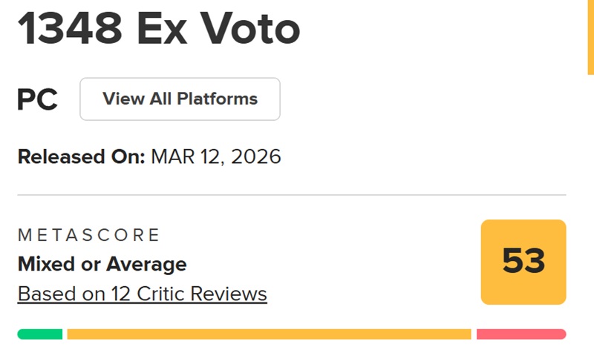The image size is (594, 347).
Task: Click the orange strip at top-right edge
Action: (x=590, y=37)
